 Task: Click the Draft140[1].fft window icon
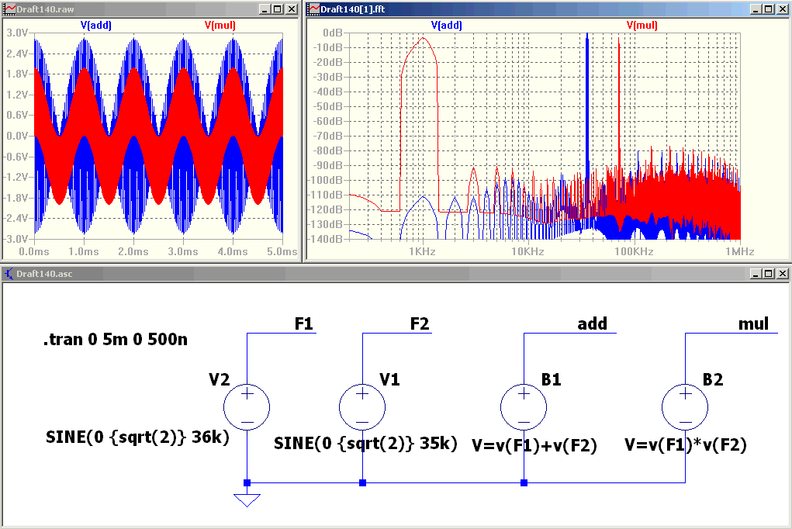pyautogui.click(x=314, y=9)
